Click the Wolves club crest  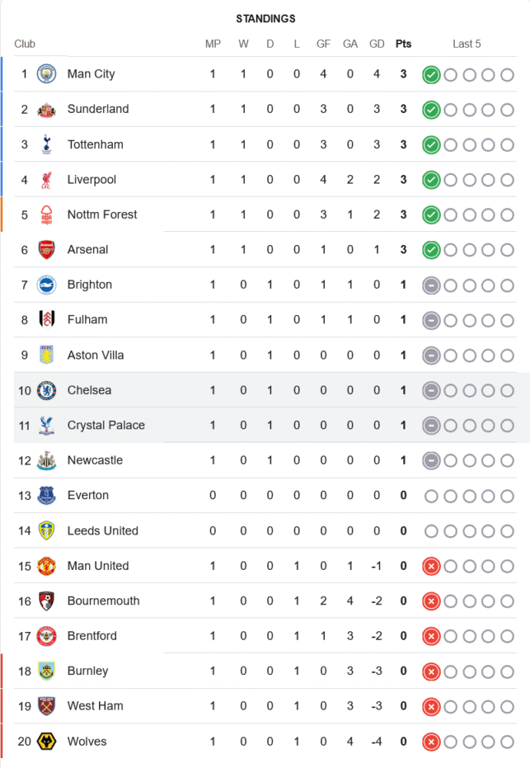[47, 741]
